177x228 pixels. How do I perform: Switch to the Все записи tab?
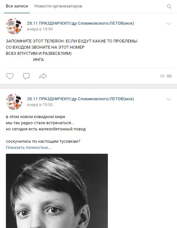[x=17, y=6]
